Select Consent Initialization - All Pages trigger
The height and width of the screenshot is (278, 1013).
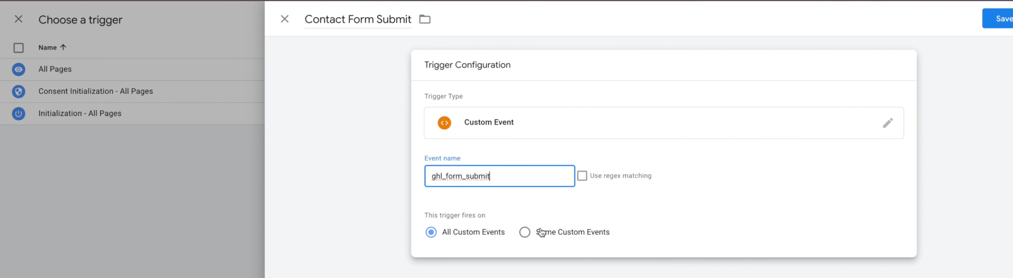tap(95, 91)
